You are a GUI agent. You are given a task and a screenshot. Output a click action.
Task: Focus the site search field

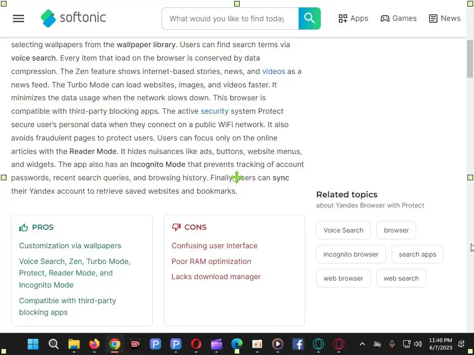point(230,18)
